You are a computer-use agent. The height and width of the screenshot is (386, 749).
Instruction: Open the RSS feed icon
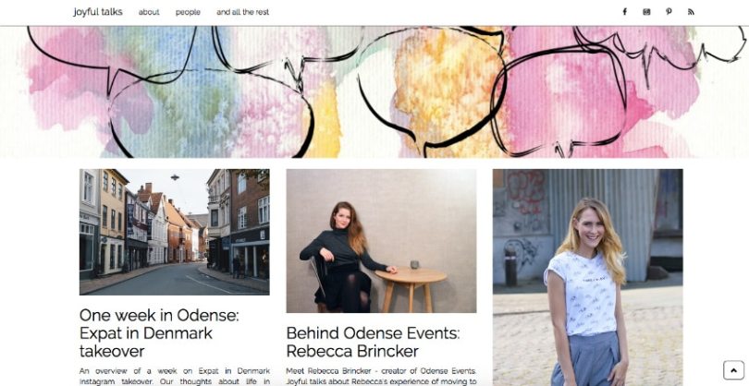(x=691, y=12)
